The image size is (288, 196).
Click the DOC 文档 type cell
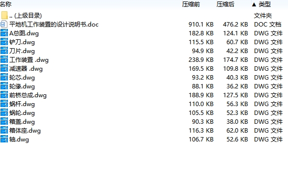click(268, 25)
